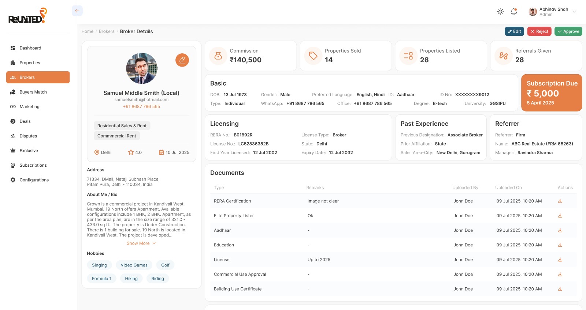Expand the Abhinav Shah account dropdown
This screenshot has height=310, width=586.
pos(574,12)
